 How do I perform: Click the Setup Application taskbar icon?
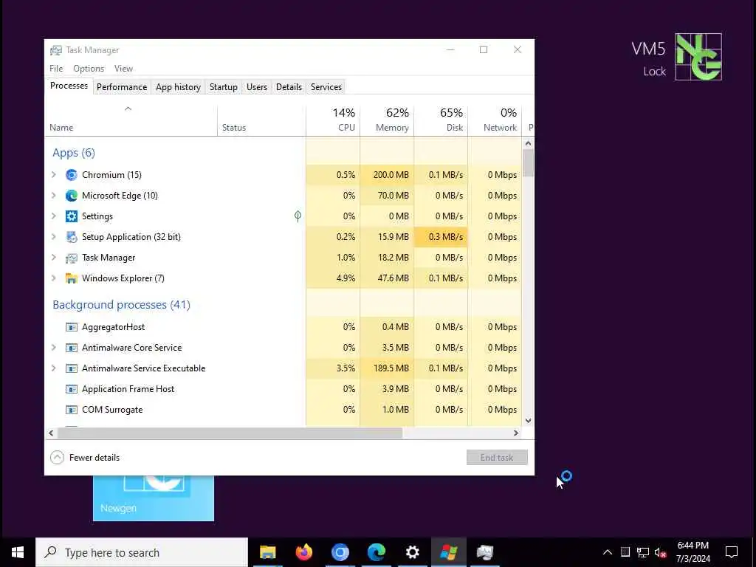[x=448, y=552]
